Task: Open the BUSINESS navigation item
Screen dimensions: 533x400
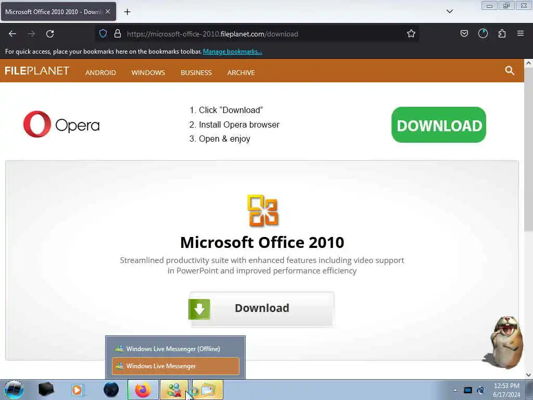Action: pyautogui.click(x=196, y=72)
